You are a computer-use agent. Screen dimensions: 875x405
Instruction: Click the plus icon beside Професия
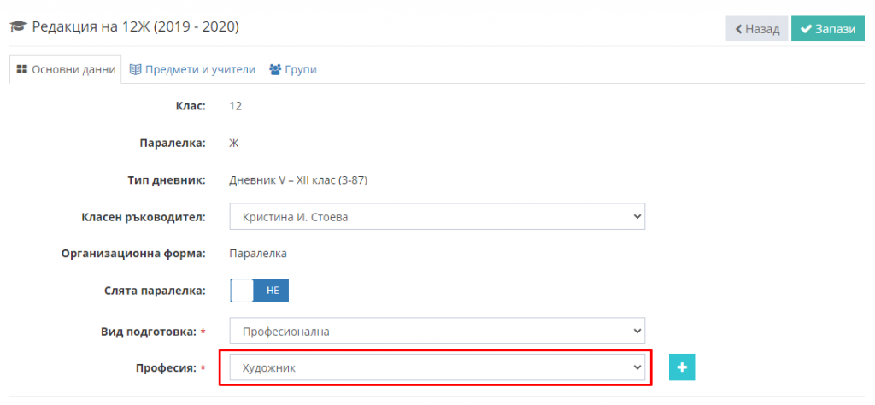tap(682, 367)
